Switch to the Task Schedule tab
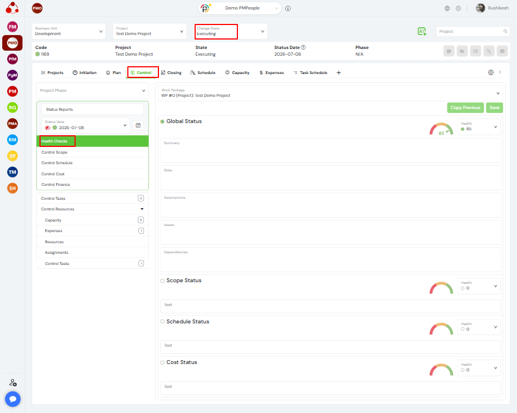This screenshot has width=517, height=413. coord(310,72)
